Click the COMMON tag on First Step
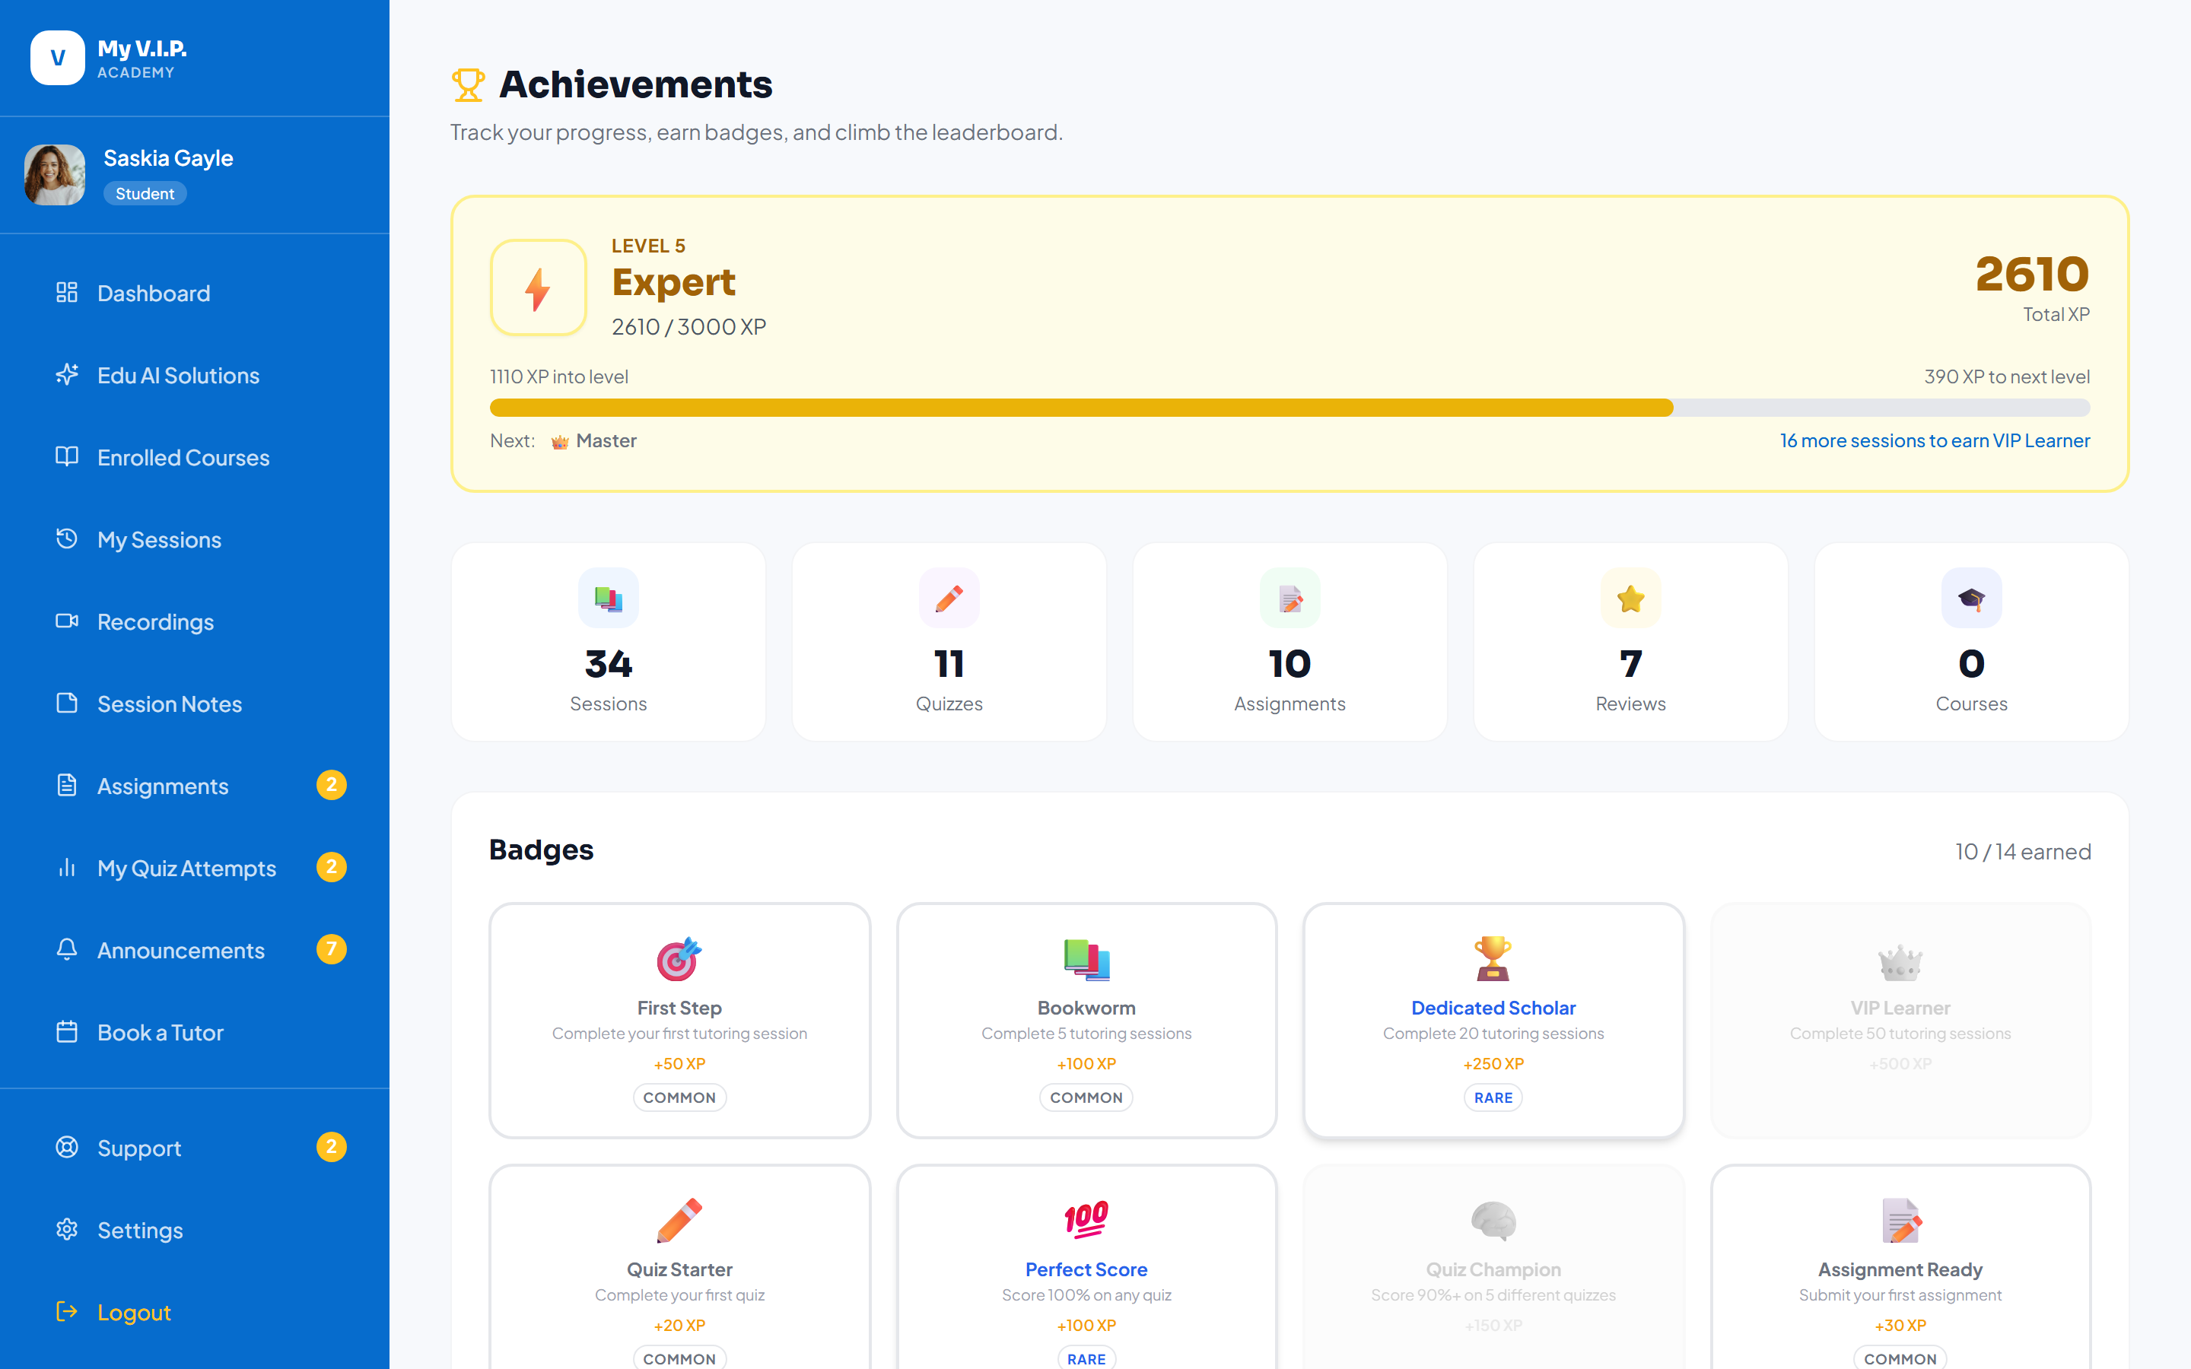 pos(679,1097)
